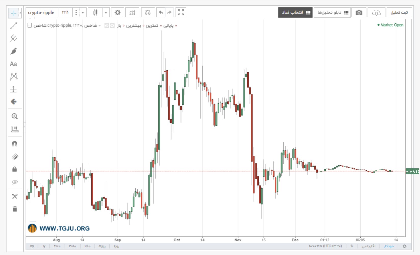
Task: Activate the Aa text annotation tool
Action: [14, 64]
